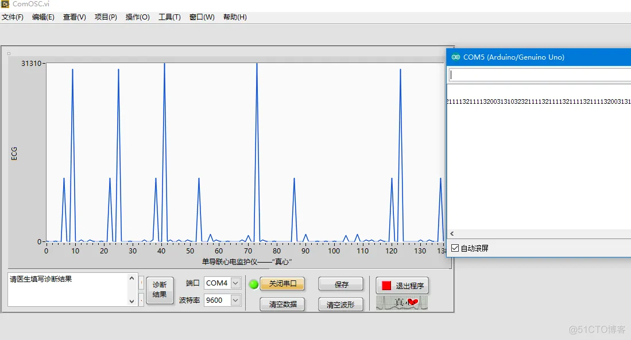Image resolution: width=631 pixels, height=340 pixels.
Task: Click 关闭串口 to close the serial port
Action: (x=282, y=283)
